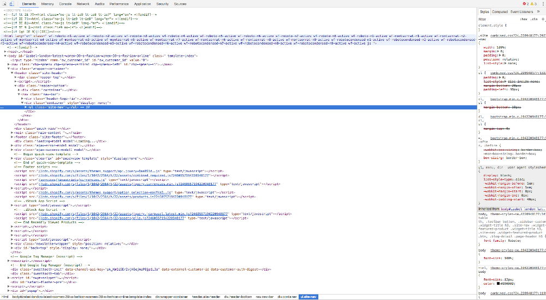The height and width of the screenshot is (300, 546).
Task: Expand the div back-top node
Action: [12, 248]
